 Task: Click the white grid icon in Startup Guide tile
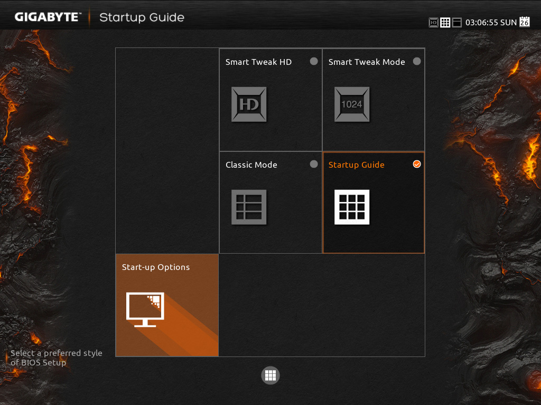click(352, 207)
